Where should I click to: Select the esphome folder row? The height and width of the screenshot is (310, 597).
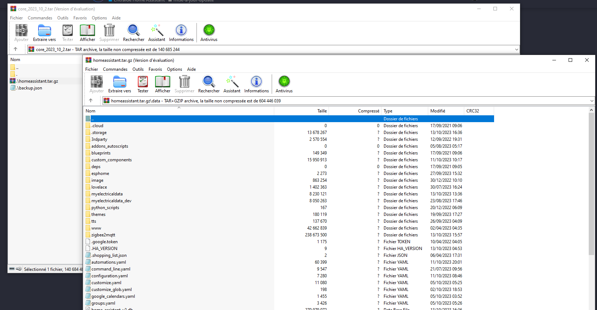(289, 173)
